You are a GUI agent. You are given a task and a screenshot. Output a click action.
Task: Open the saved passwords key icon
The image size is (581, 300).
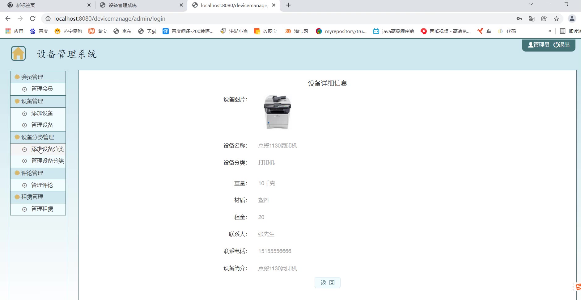(519, 19)
